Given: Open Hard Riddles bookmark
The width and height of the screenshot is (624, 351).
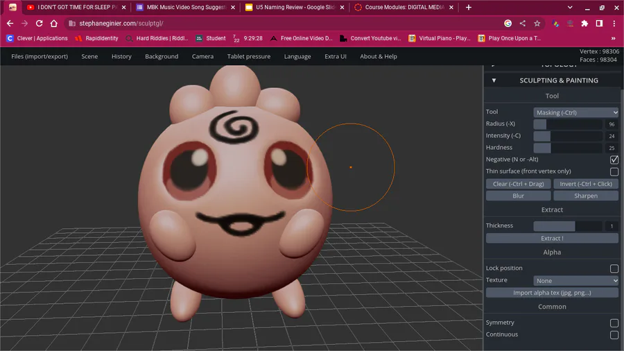Looking at the screenshot, I should click(x=157, y=38).
